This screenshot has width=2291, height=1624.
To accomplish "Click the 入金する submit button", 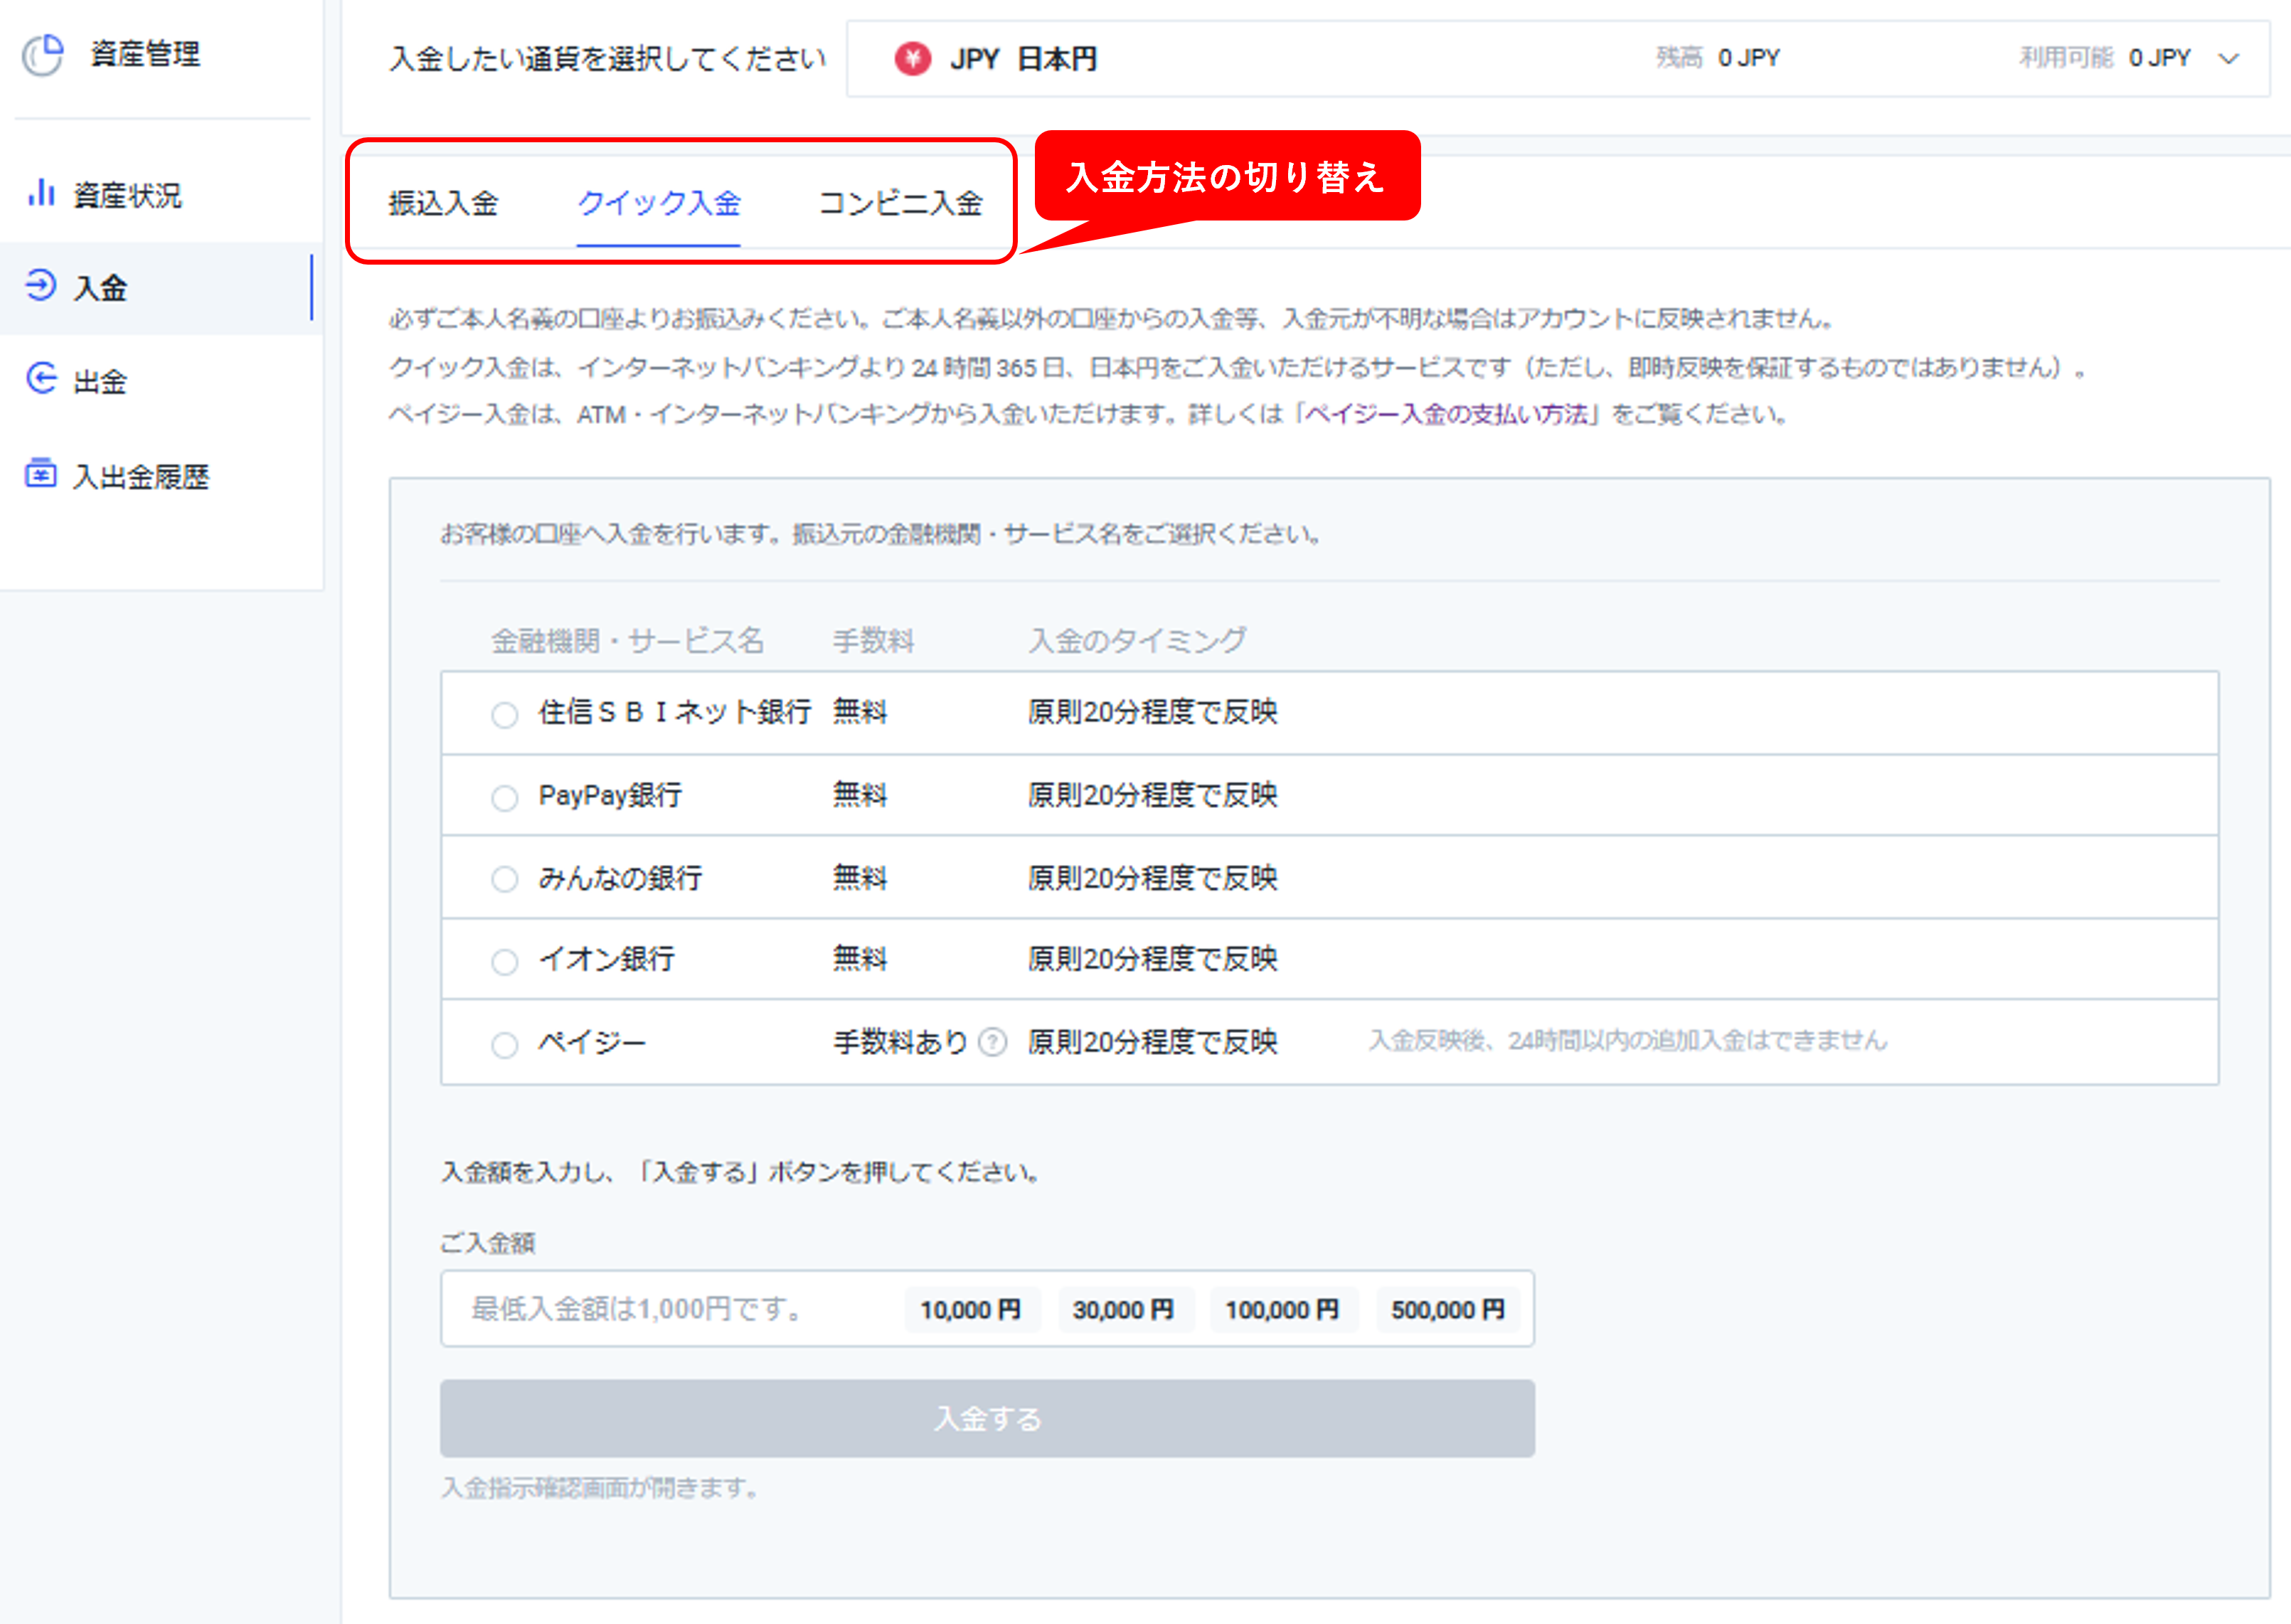I will click(x=987, y=1418).
